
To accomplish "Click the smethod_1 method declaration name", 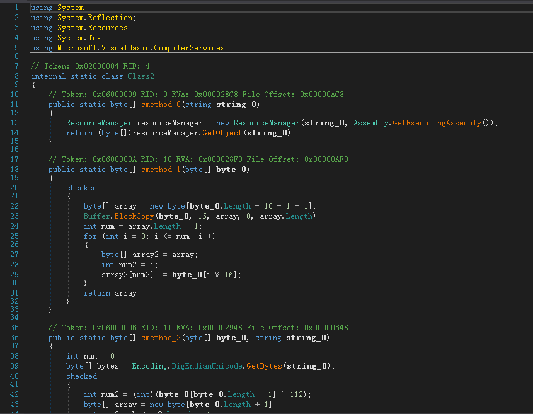I will pyautogui.click(x=161, y=170).
